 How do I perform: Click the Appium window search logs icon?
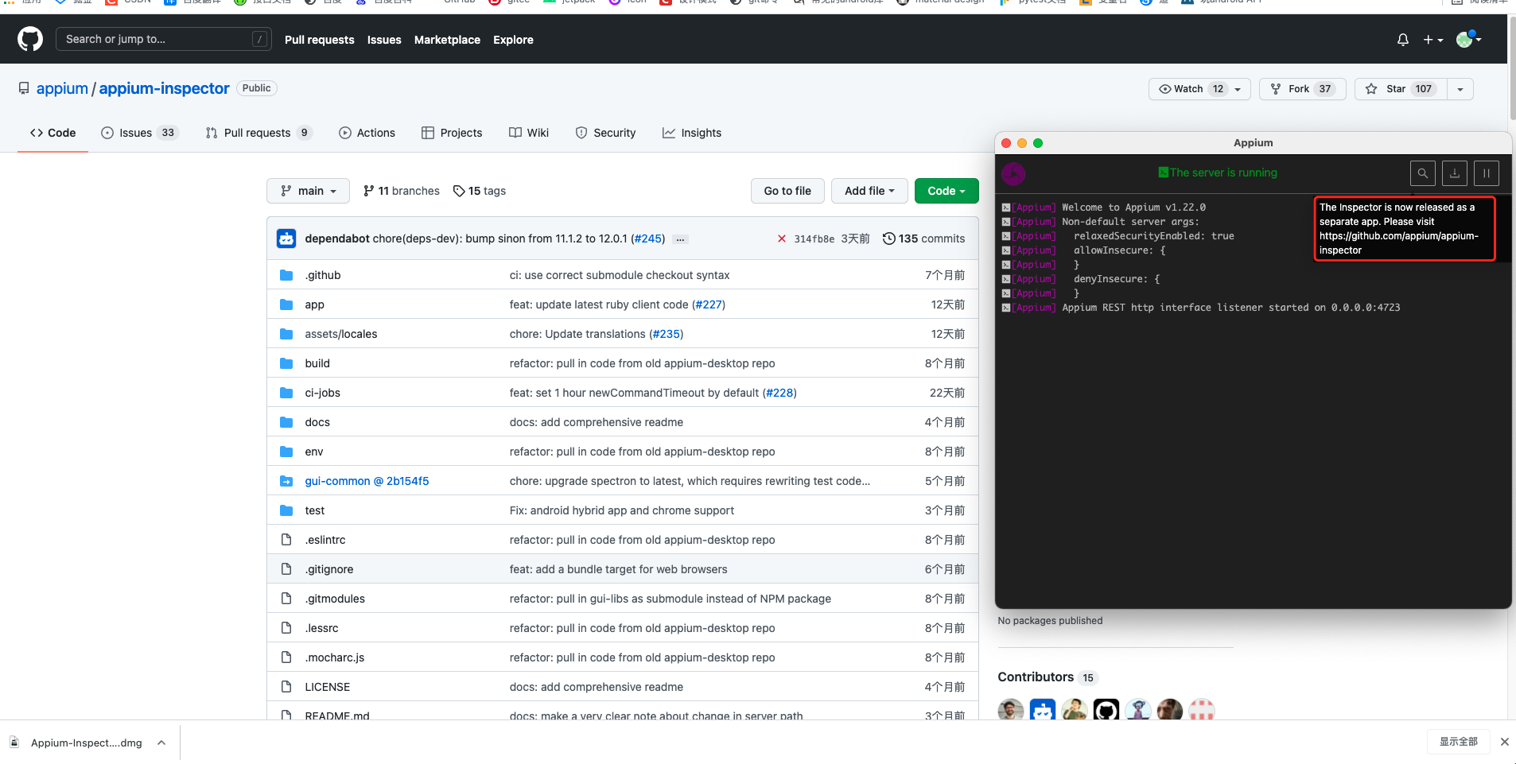pos(1422,173)
